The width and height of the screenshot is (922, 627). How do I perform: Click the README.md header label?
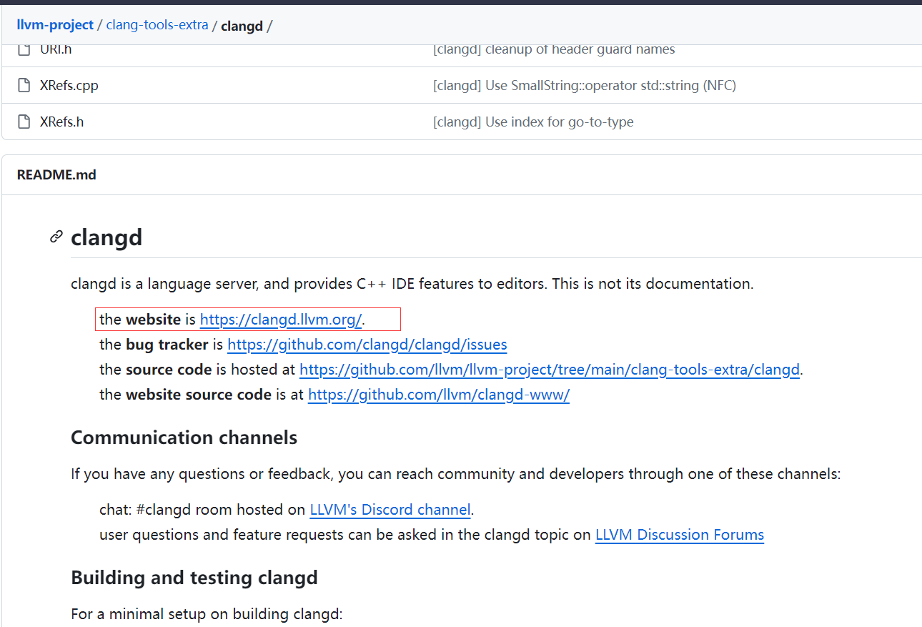point(56,175)
